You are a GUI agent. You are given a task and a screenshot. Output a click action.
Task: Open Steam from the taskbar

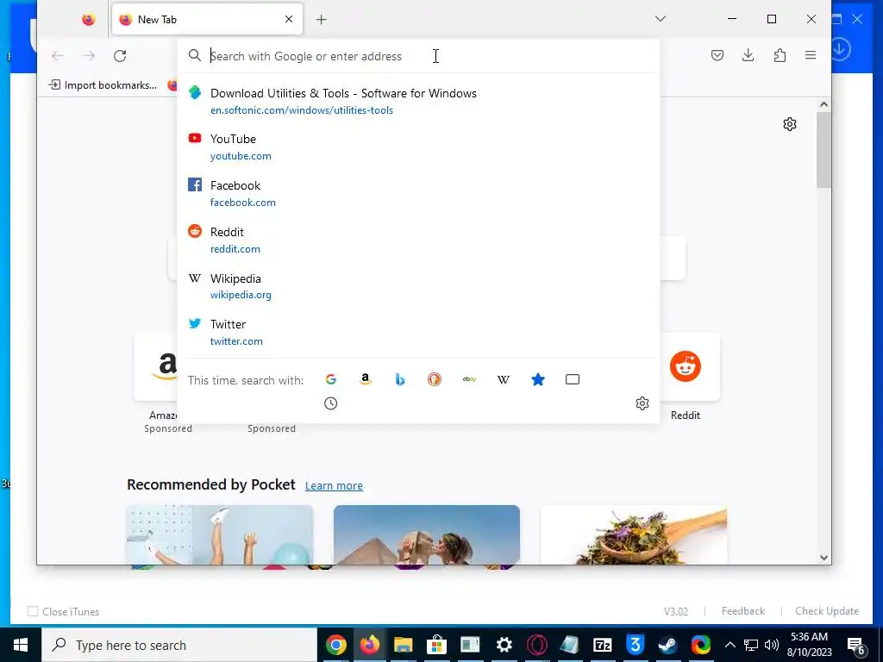pos(668,645)
